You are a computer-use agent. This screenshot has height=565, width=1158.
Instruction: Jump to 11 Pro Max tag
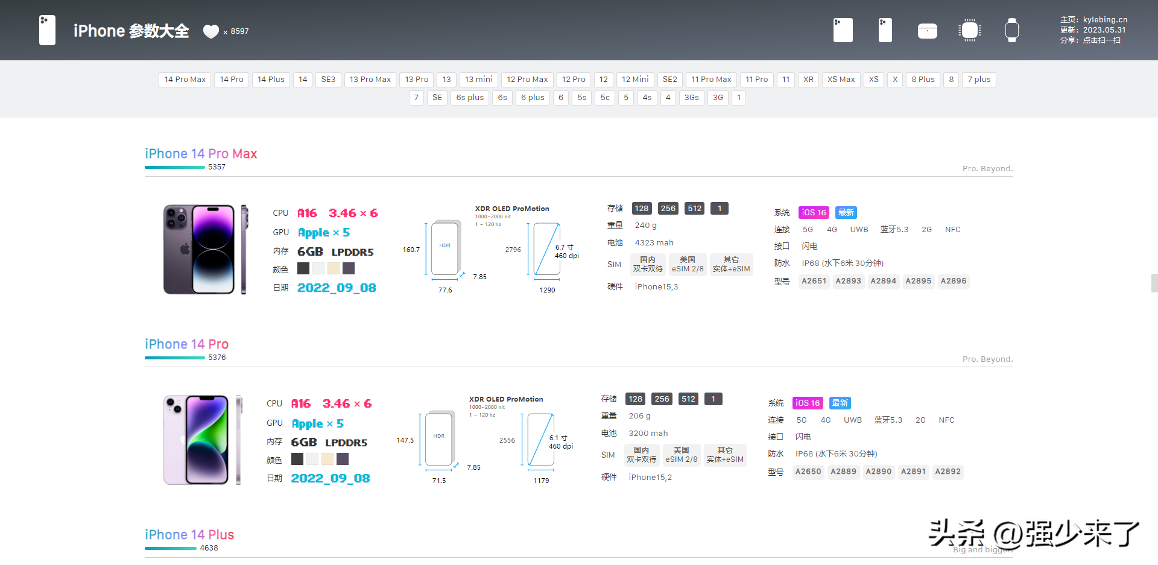711,80
